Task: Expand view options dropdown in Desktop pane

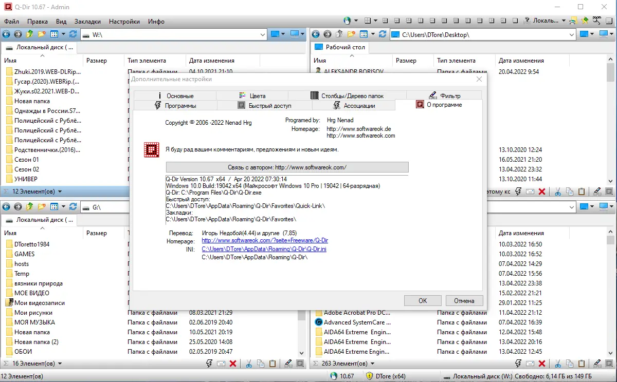Action: pos(372,34)
